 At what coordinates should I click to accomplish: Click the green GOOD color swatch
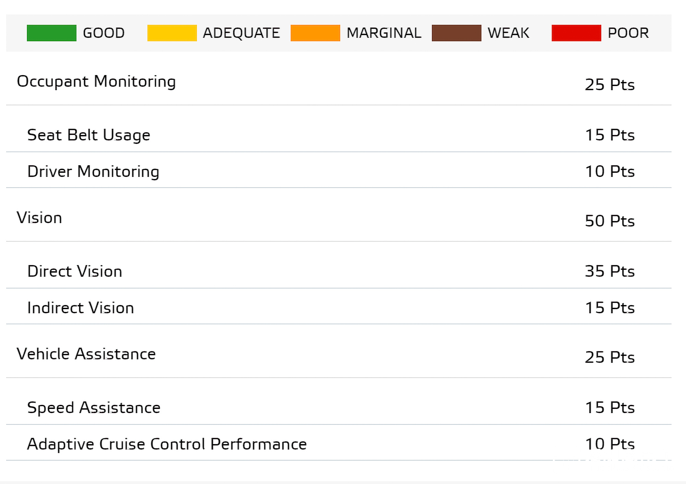click(x=51, y=33)
